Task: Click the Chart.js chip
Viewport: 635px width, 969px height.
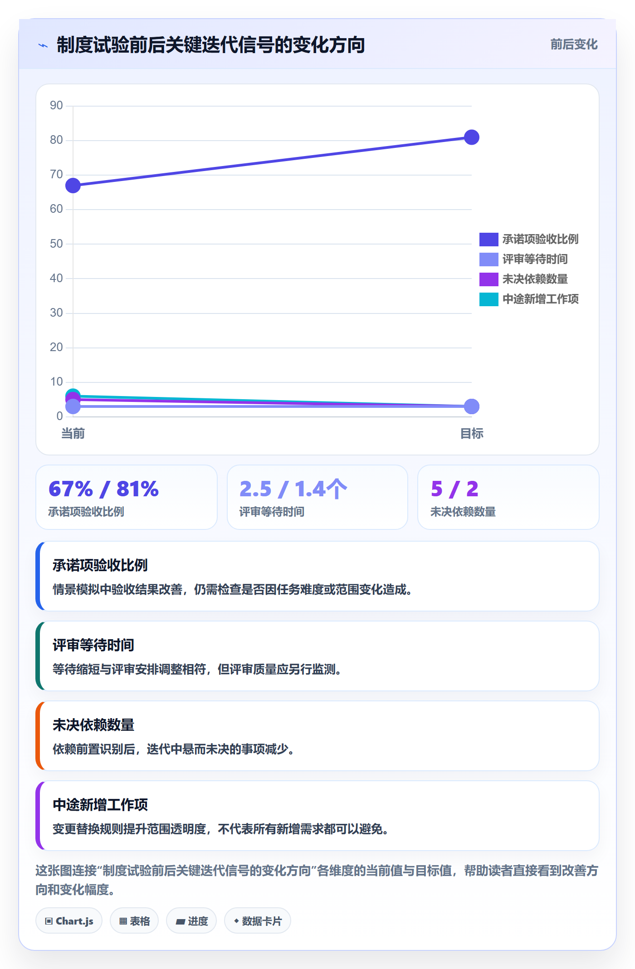Action: [x=69, y=921]
